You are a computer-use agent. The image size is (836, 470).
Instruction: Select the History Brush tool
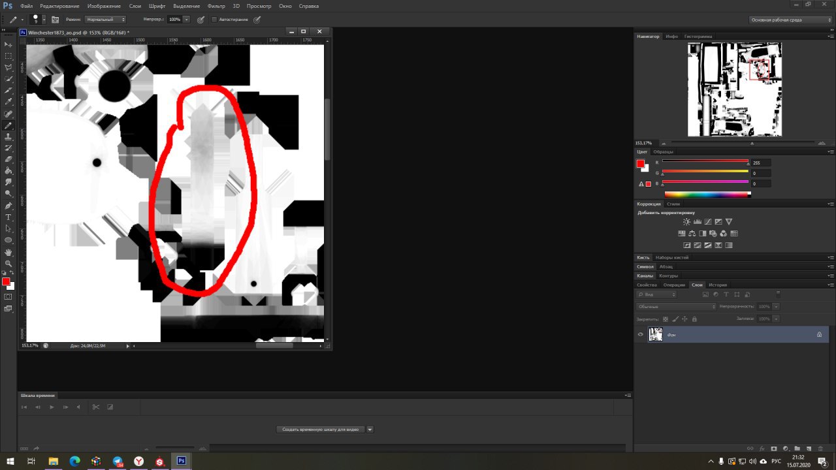[8, 148]
